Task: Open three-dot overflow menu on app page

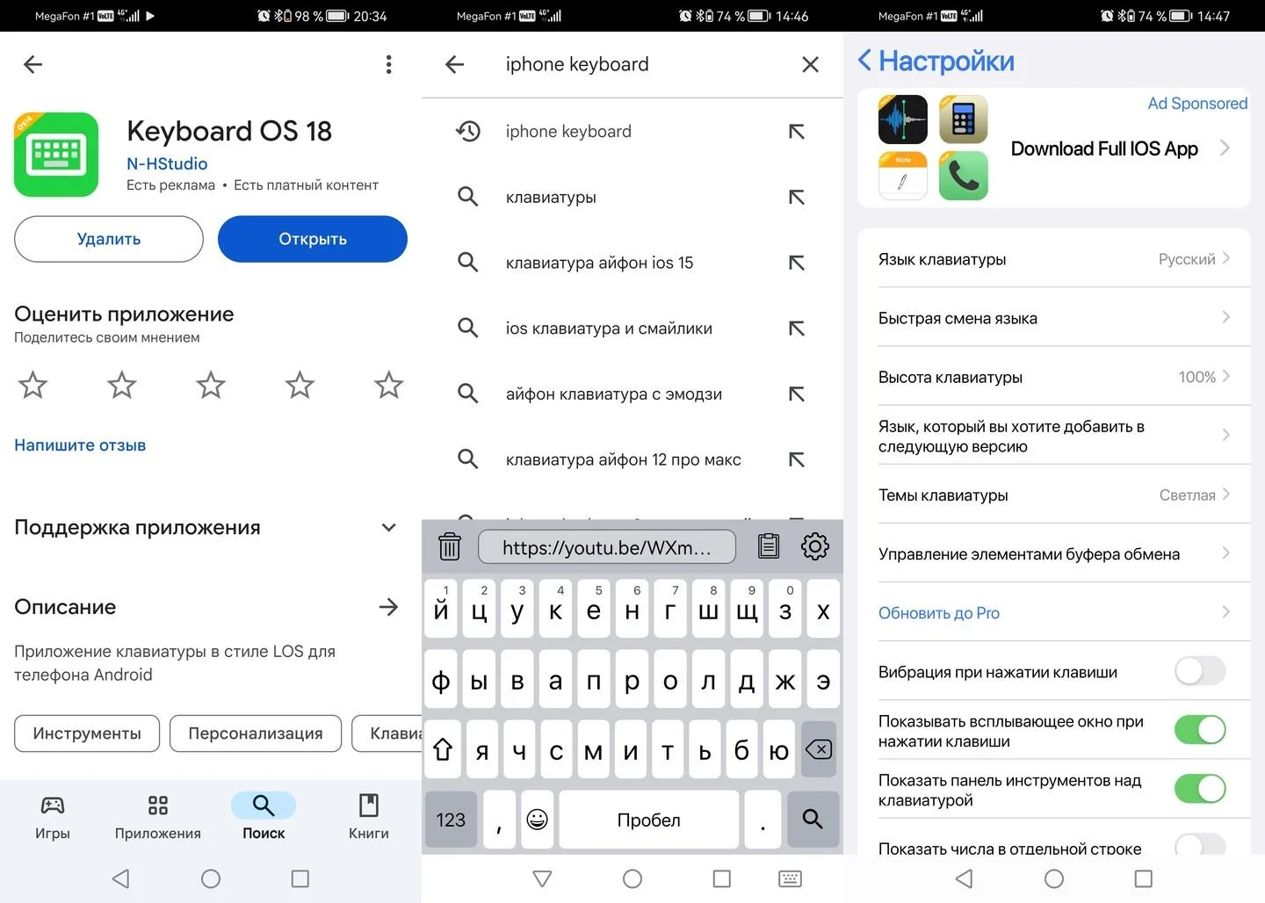Action: 388,64
